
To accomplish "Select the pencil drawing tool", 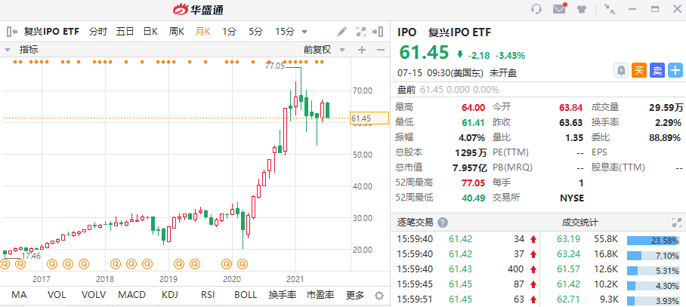I will pos(341,32).
